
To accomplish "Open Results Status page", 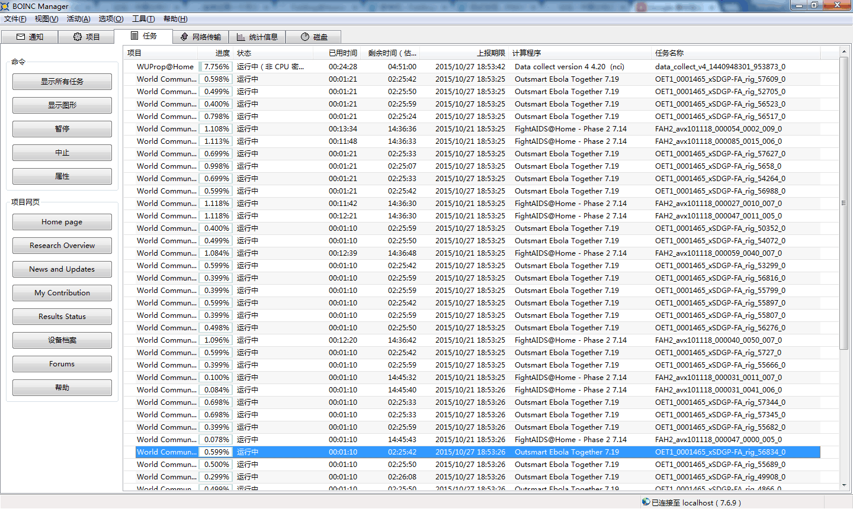I will [62, 317].
